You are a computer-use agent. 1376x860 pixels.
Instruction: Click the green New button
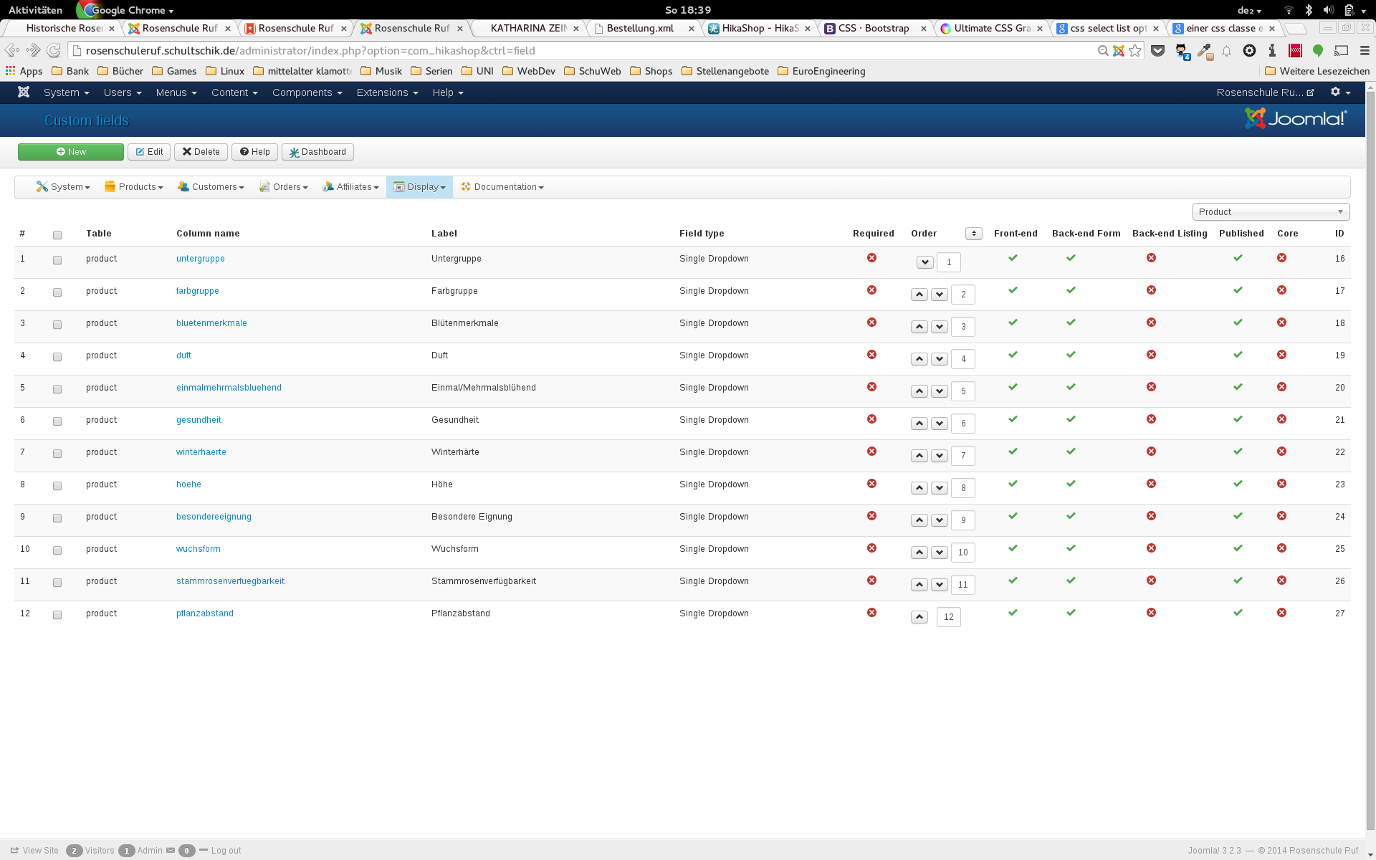71,152
